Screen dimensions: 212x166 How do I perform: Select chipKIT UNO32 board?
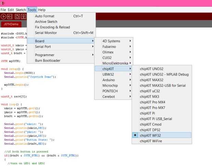(162, 69)
